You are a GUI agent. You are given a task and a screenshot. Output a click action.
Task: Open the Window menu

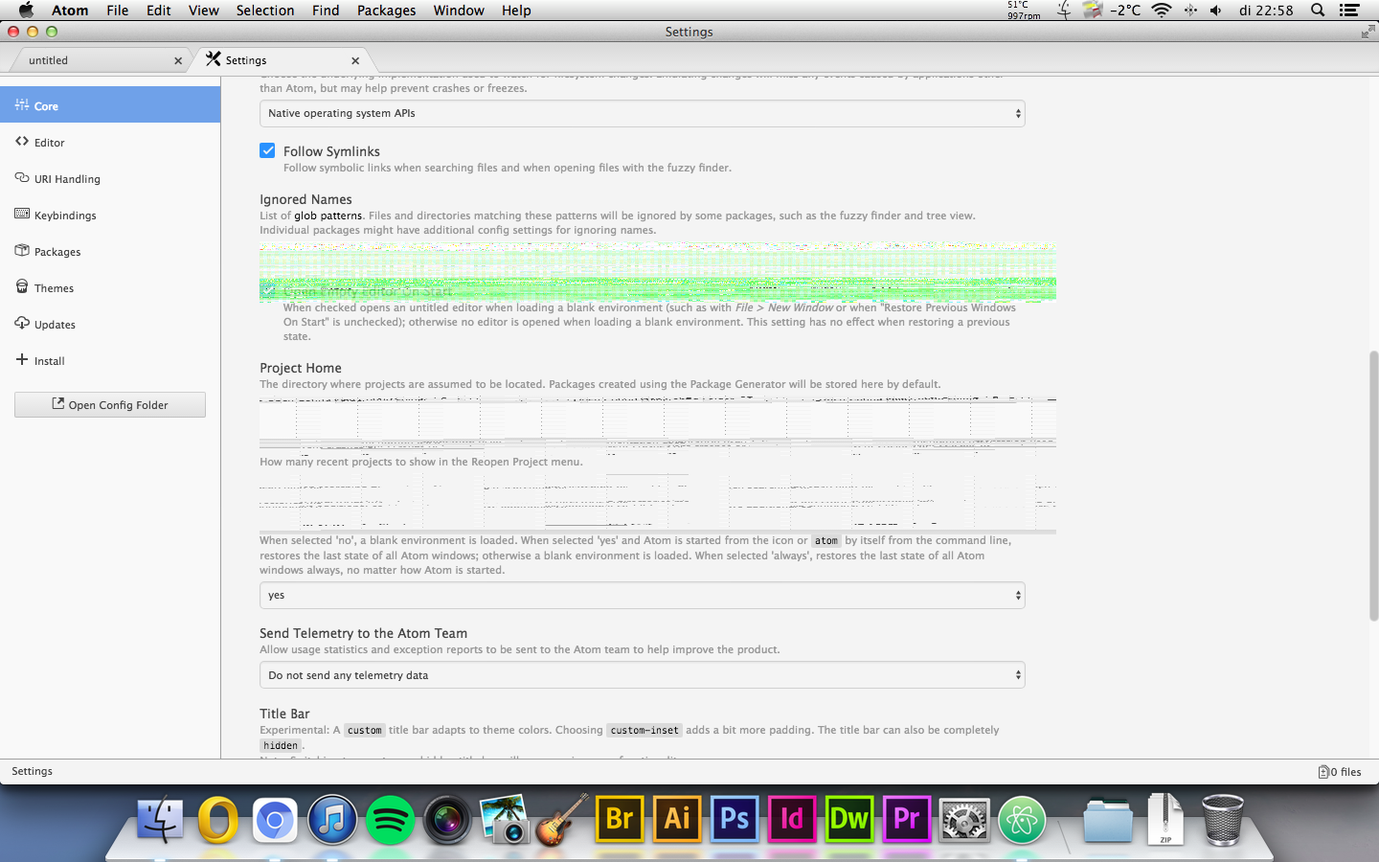[459, 11]
